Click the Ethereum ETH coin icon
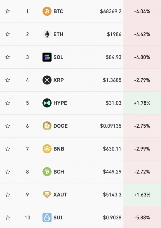 (47, 34)
